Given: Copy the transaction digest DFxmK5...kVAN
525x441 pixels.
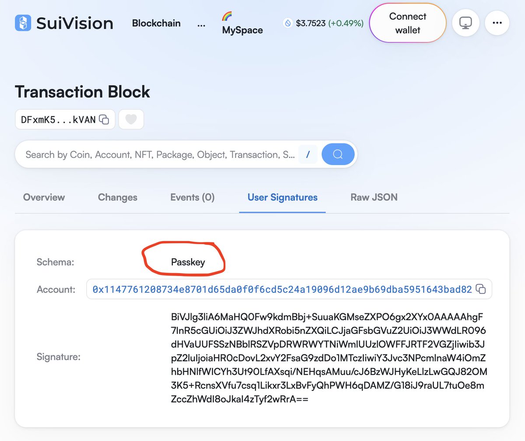Looking at the screenshot, I should pos(104,119).
